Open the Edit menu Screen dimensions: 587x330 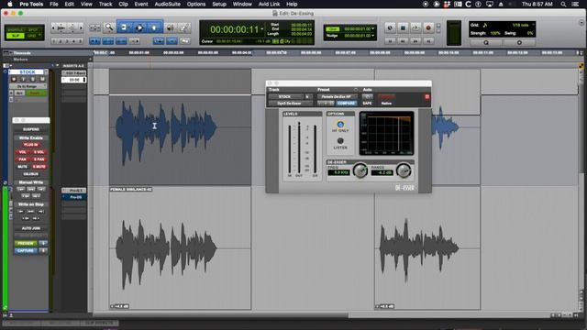(70, 4)
